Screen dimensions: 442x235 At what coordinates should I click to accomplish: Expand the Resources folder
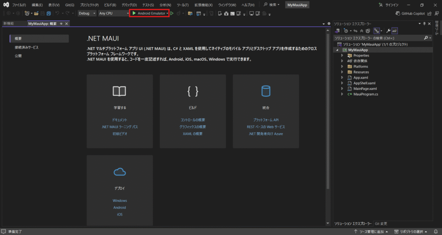pyautogui.click(x=342, y=72)
